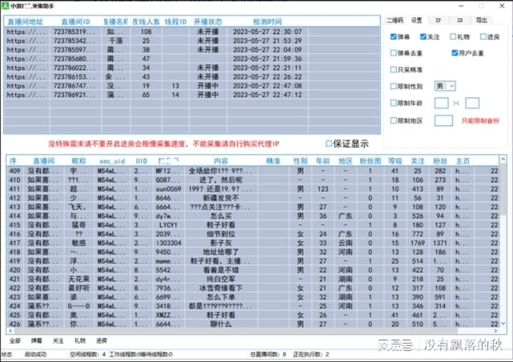Sort by 直播间ID column header

(x=75, y=22)
